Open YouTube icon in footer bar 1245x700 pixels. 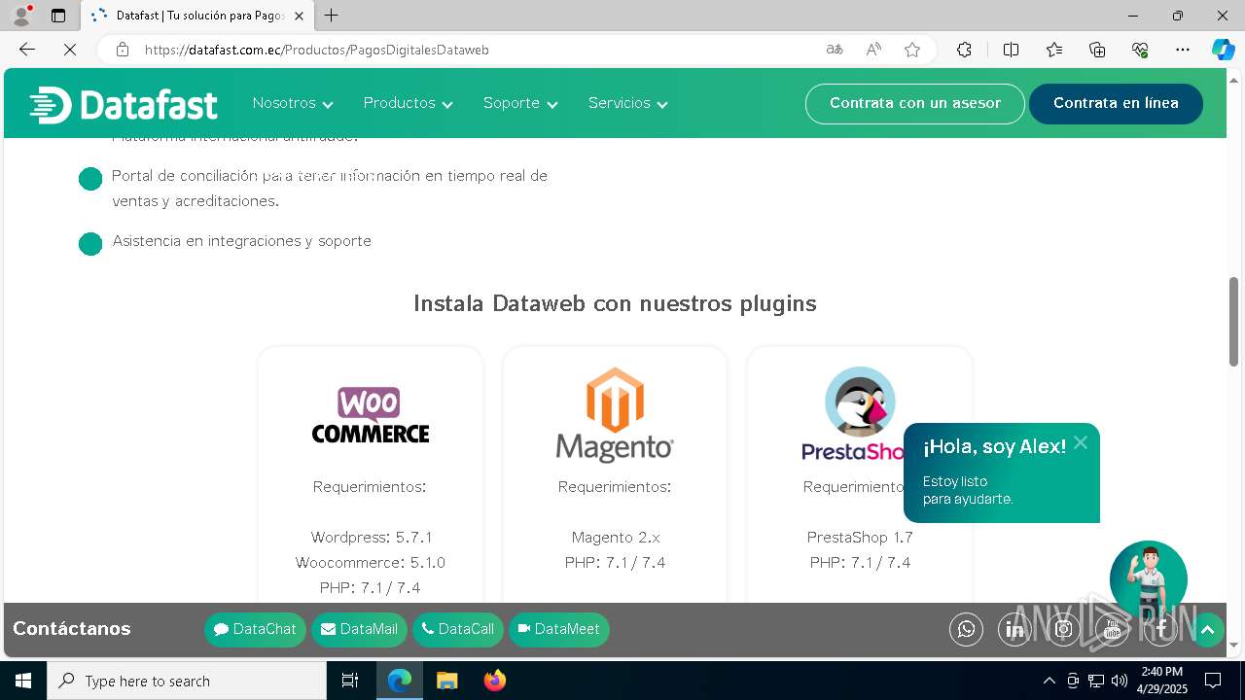(x=1112, y=630)
